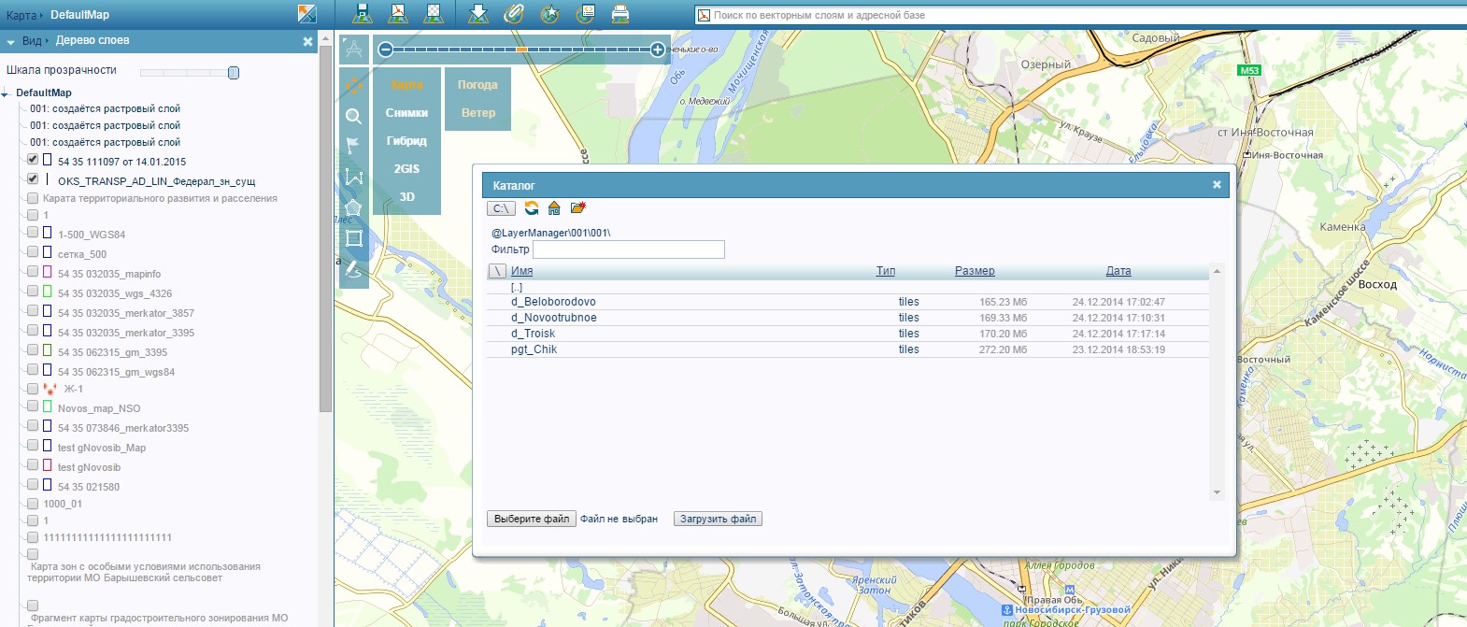Click the printer icon in top toolbar

click(x=620, y=13)
